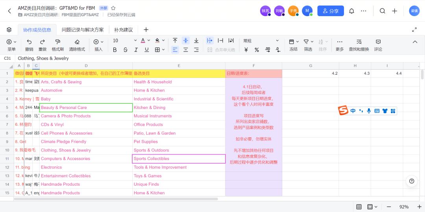Toggle text overflow wrap mode
425x212 pixels.
pyautogui.click(x=210, y=41)
